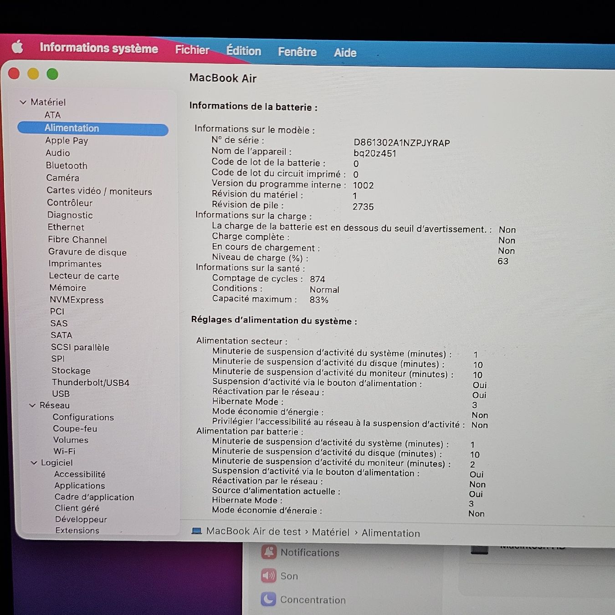Select Coupe-feu under Réseau
Image resolution: width=615 pixels, height=615 pixels.
75,428
